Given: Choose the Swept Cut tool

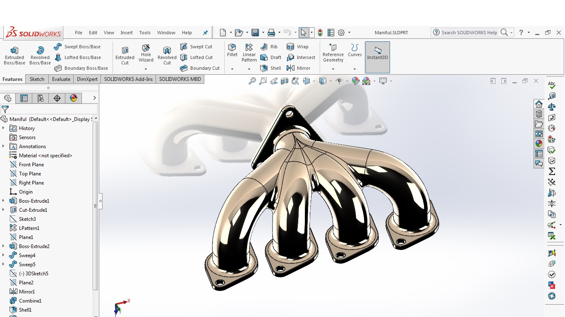Looking at the screenshot, I should [x=196, y=47].
